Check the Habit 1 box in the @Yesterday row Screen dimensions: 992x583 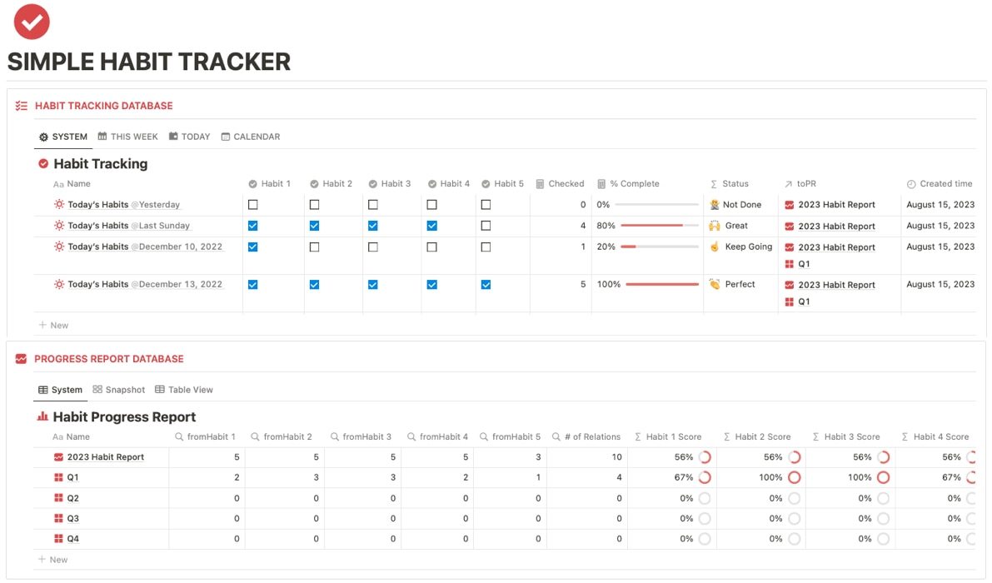(252, 204)
